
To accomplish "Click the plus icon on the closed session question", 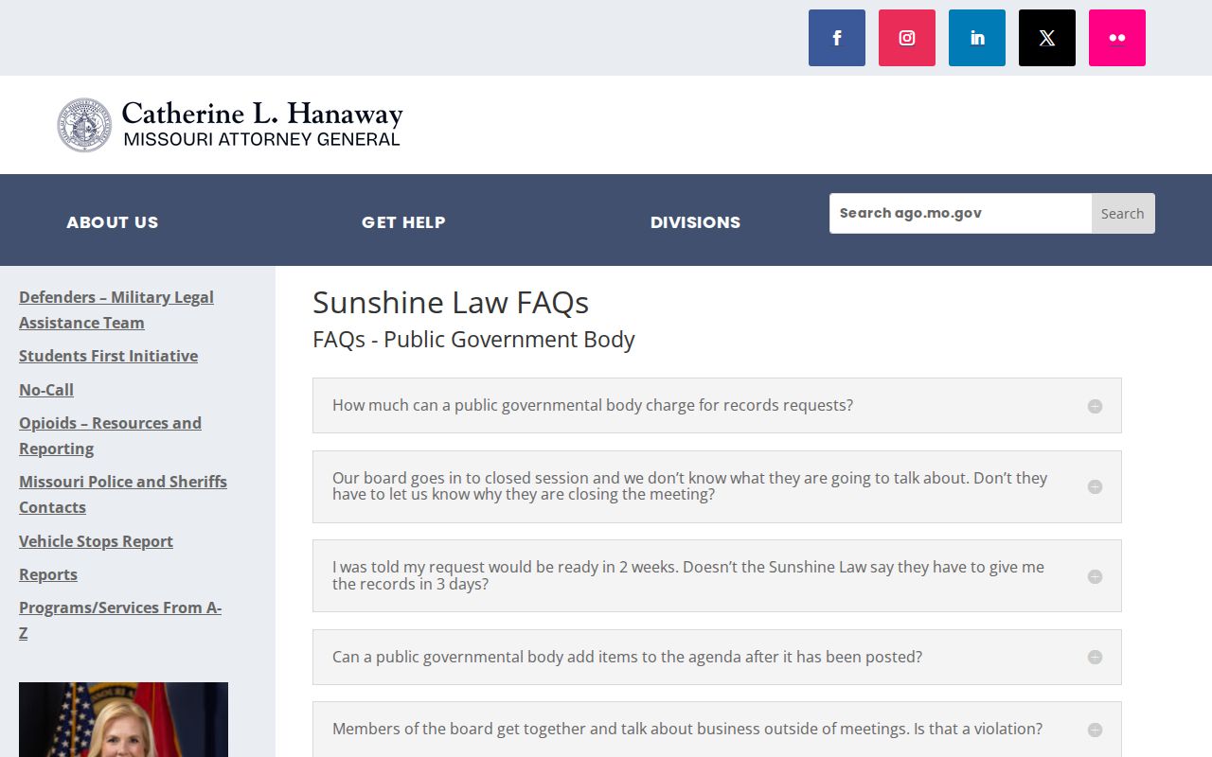I will (x=1095, y=486).
